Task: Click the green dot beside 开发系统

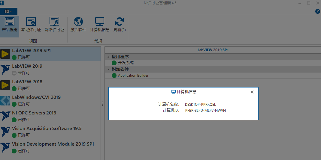Action: [114, 63]
